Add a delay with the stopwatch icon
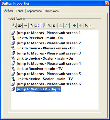This screenshot has height=120, width=110. (x=31, y=26)
